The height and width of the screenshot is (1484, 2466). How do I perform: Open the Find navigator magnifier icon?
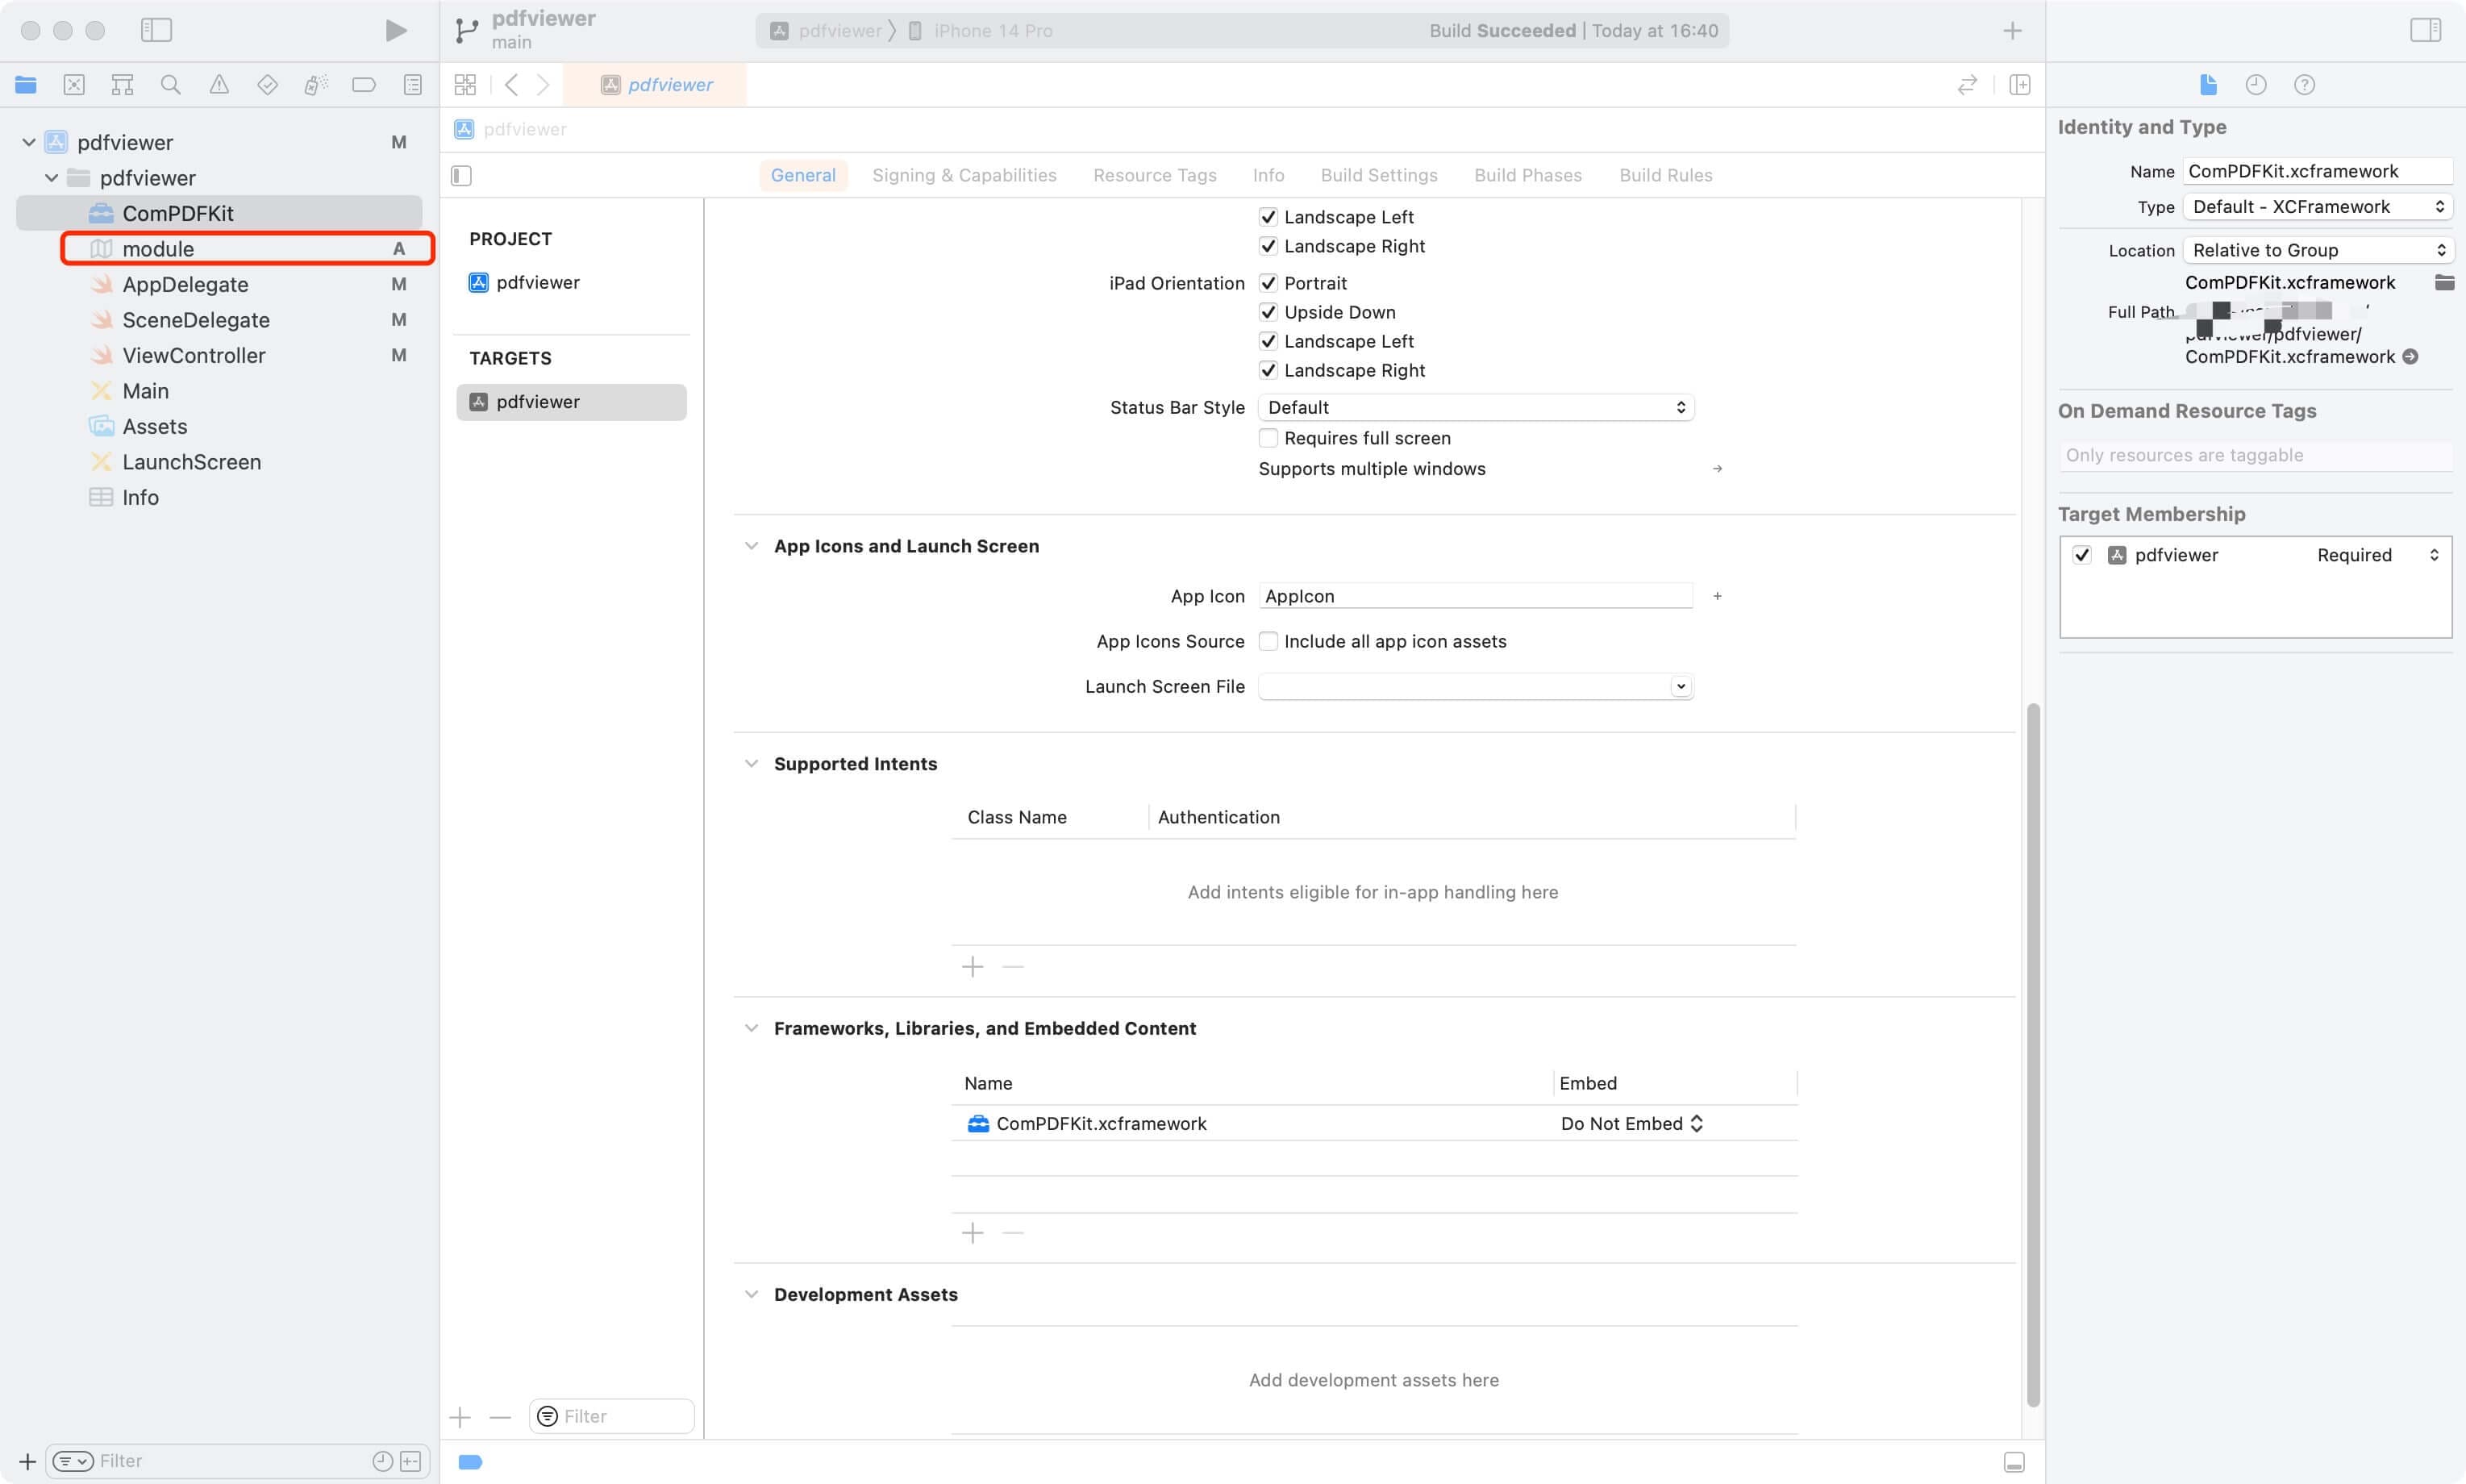click(171, 85)
